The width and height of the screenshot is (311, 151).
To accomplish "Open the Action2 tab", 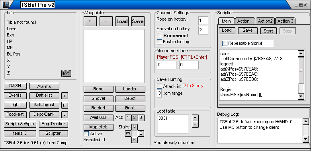I will click(x=265, y=21).
